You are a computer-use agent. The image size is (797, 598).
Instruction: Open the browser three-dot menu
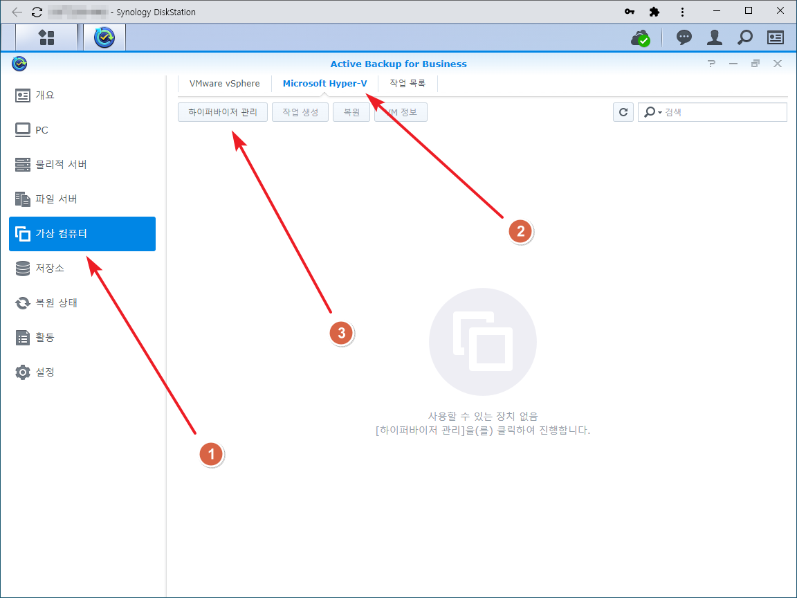coord(682,11)
